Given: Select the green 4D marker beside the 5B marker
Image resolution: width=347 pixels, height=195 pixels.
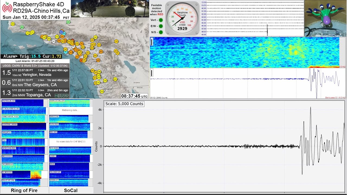Looking at the screenshot, I should tap(22, 27).
